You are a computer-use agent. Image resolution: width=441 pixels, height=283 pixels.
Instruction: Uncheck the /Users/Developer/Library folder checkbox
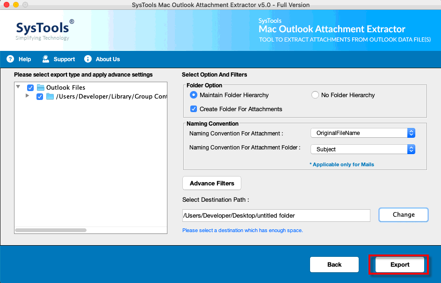40,97
